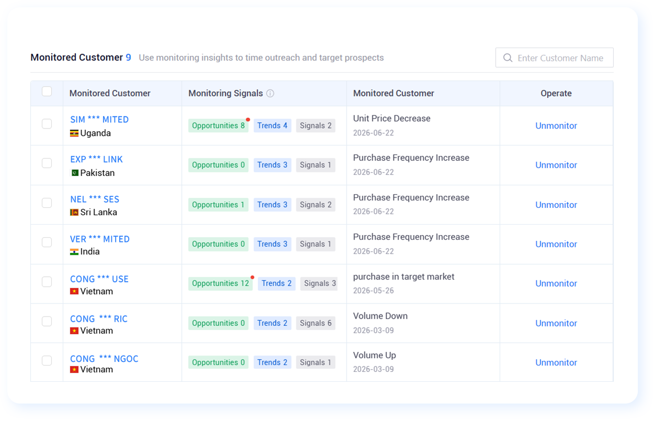The width and height of the screenshot is (655, 421).
Task: Click the search magnifier icon
Action: (508, 58)
